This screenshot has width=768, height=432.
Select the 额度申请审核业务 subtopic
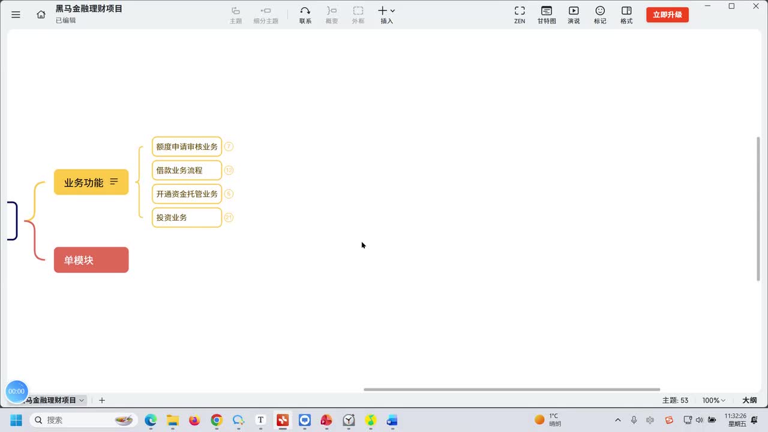click(x=187, y=146)
